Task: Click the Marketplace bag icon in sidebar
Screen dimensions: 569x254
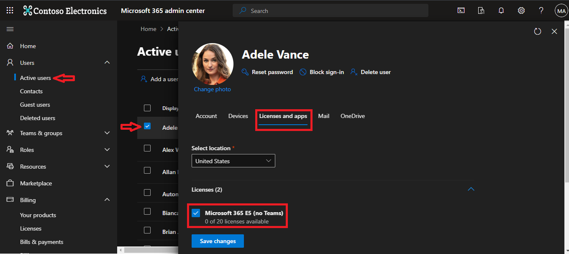Action: 10,183
